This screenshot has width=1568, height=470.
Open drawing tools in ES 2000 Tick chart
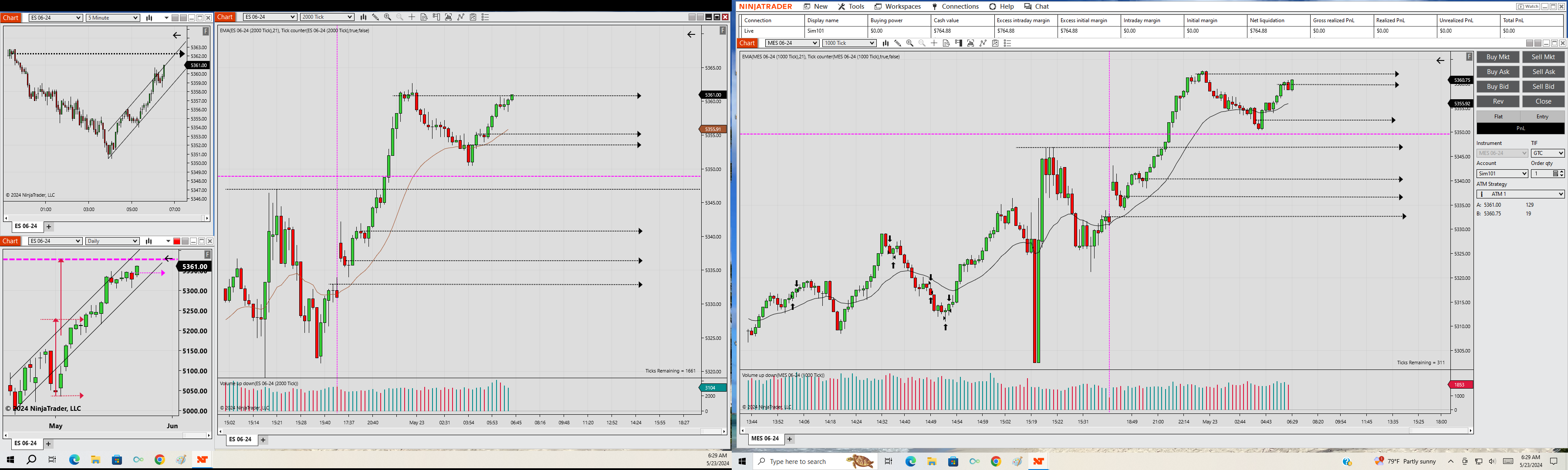(x=375, y=17)
